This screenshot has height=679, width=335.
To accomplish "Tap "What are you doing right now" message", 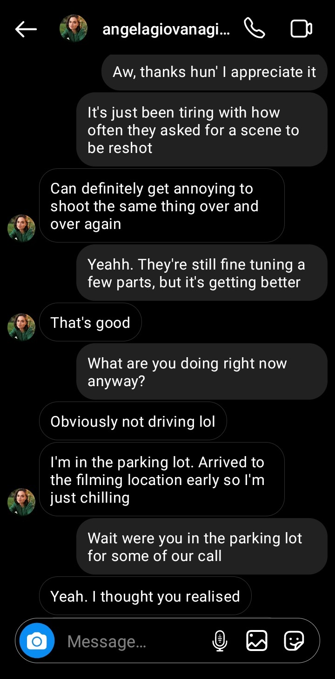I will [x=201, y=372].
